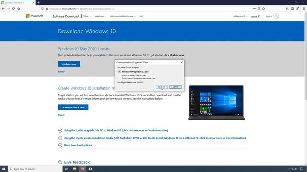
Task: Save page to Pocket icon
Action: click(259, 9)
